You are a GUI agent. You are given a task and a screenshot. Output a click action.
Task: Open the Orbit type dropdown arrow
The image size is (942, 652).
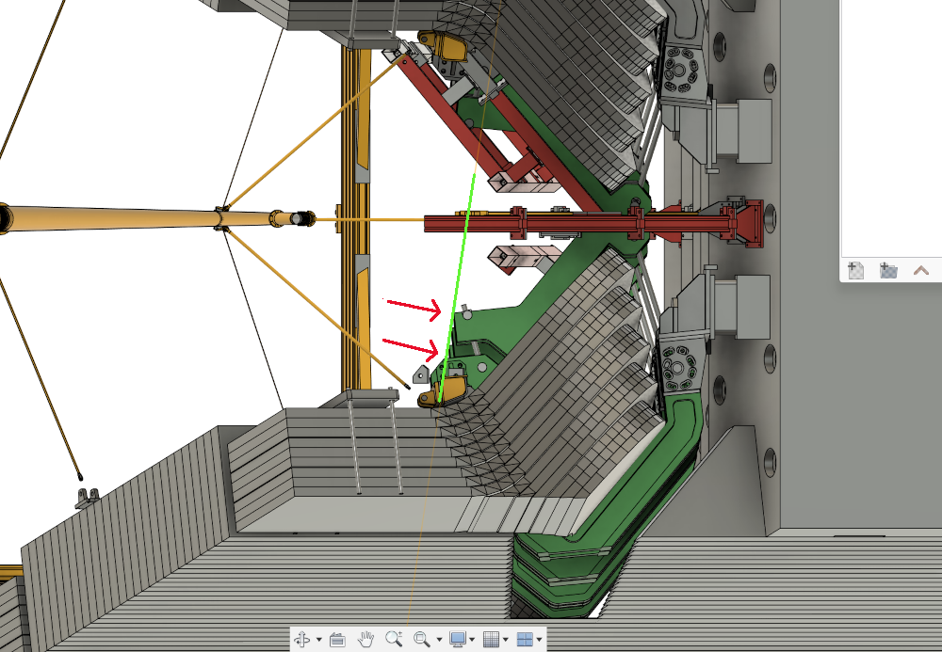[318, 641]
